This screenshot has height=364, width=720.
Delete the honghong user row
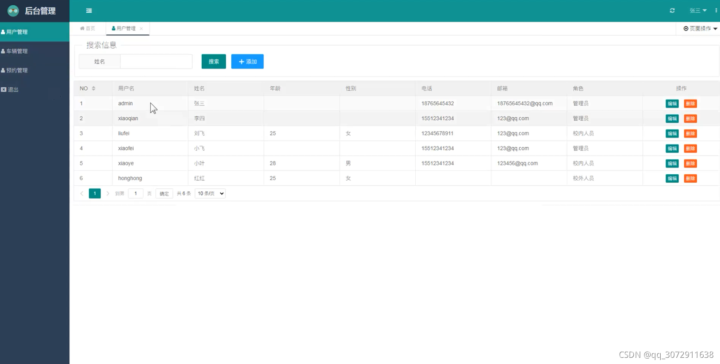pyautogui.click(x=690, y=178)
